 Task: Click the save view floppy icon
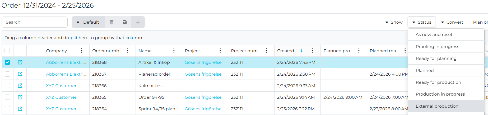coord(125,22)
